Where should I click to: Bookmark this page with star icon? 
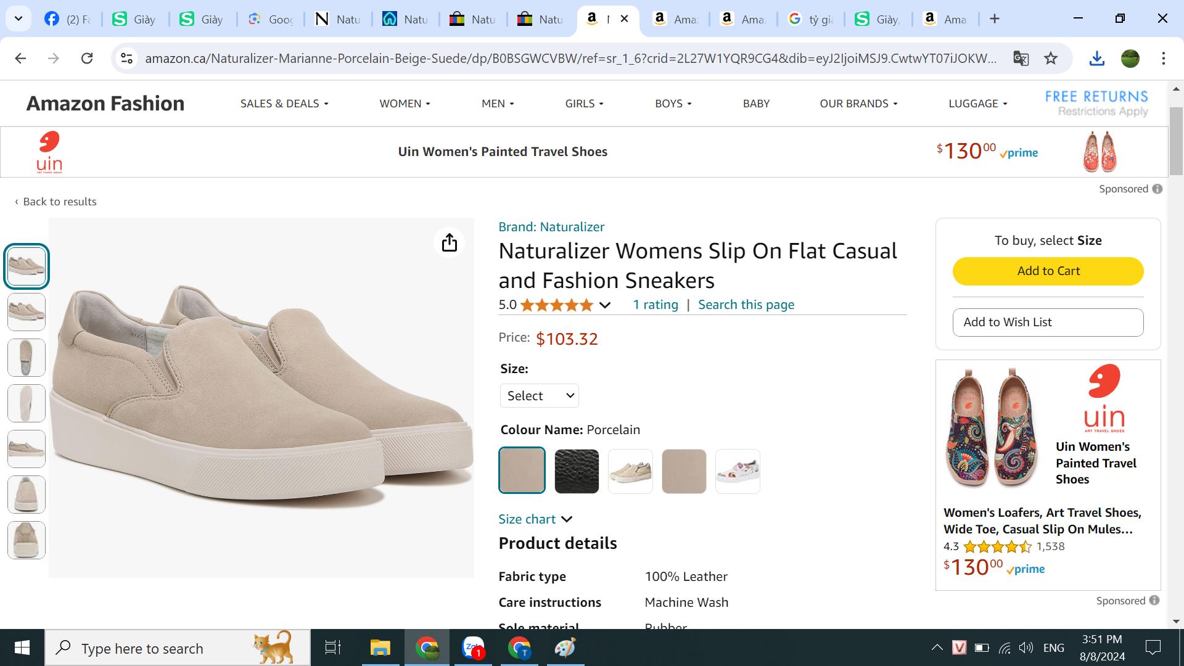(1051, 59)
